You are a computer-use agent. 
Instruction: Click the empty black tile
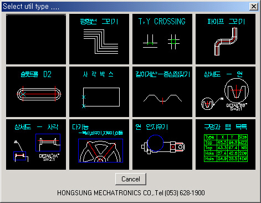click(36, 39)
